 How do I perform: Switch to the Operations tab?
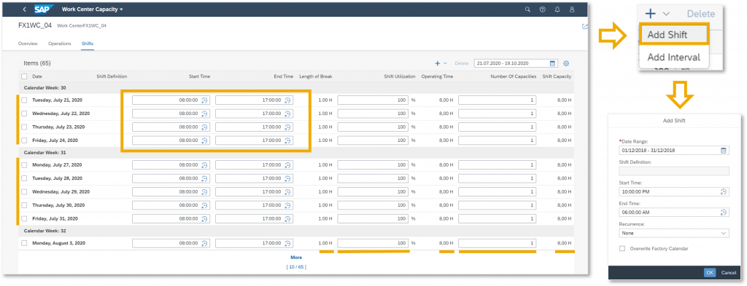pyautogui.click(x=60, y=44)
